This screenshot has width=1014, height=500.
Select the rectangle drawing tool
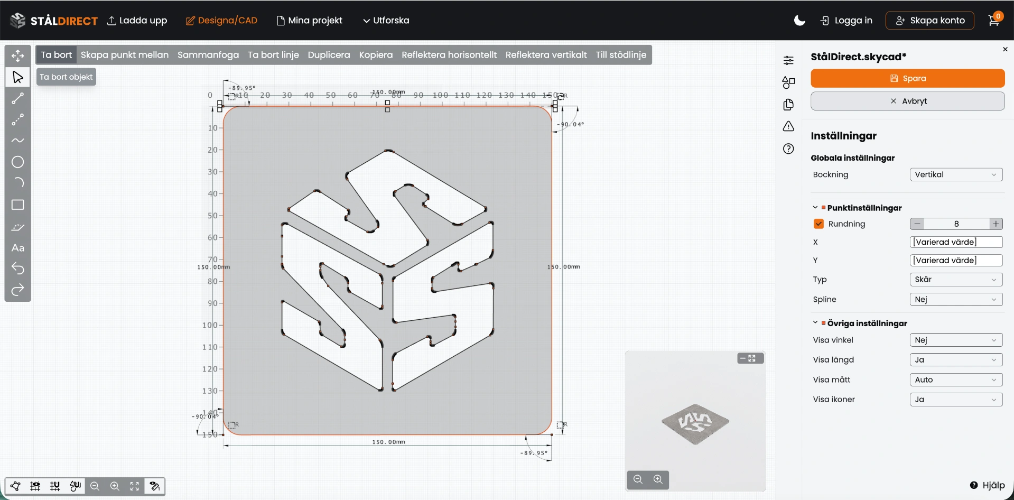[17, 205]
